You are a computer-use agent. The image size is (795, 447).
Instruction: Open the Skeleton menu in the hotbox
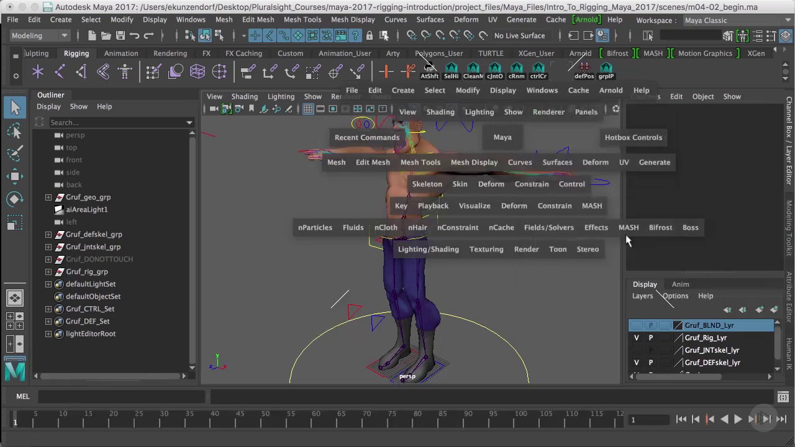(x=427, y=184)
